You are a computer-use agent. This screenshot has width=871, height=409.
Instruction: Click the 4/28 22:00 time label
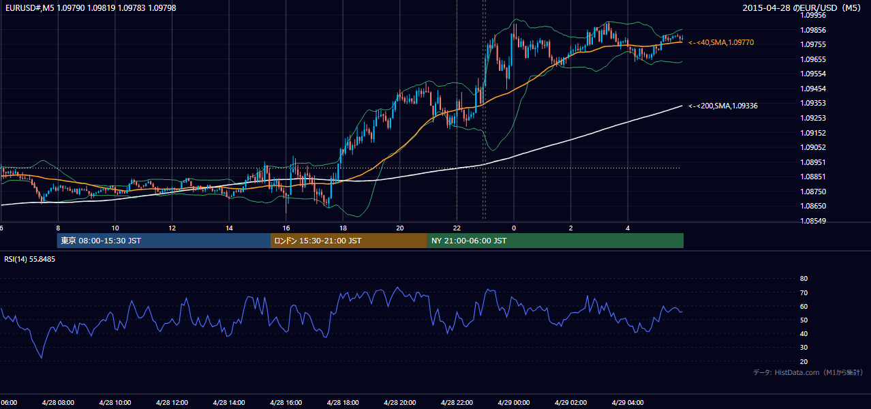(x=457, y=402)
